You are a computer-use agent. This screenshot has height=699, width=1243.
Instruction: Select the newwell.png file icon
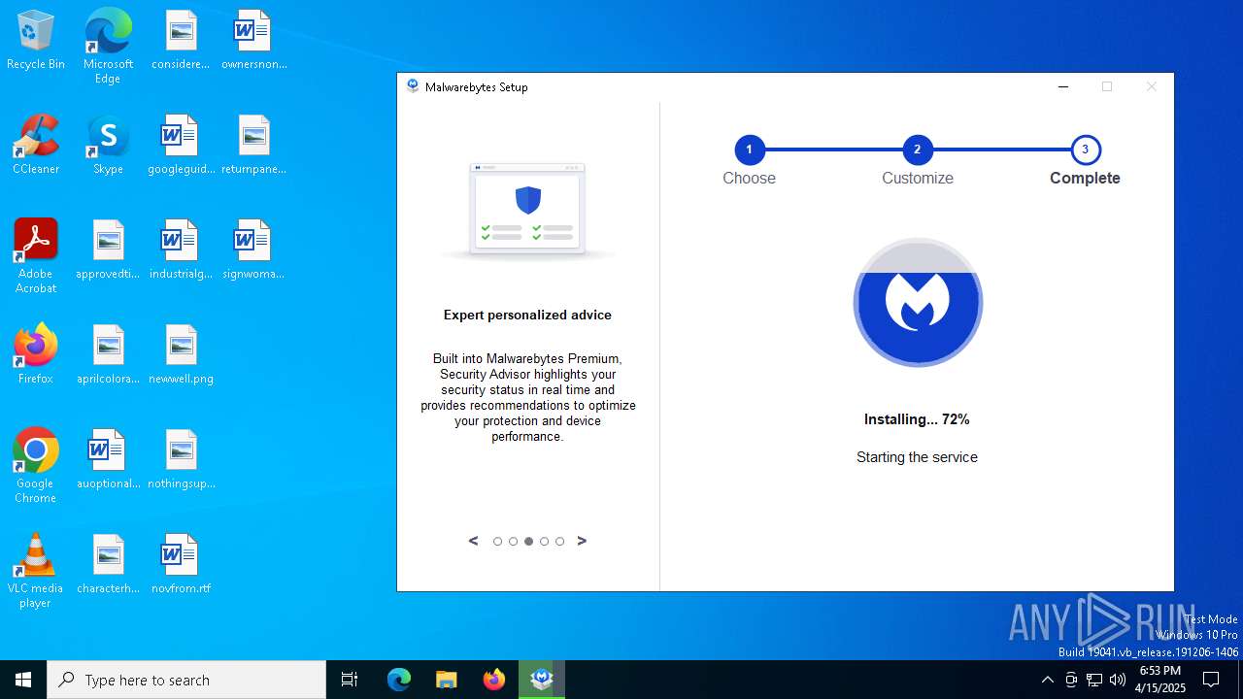click(x=181, y=354)
